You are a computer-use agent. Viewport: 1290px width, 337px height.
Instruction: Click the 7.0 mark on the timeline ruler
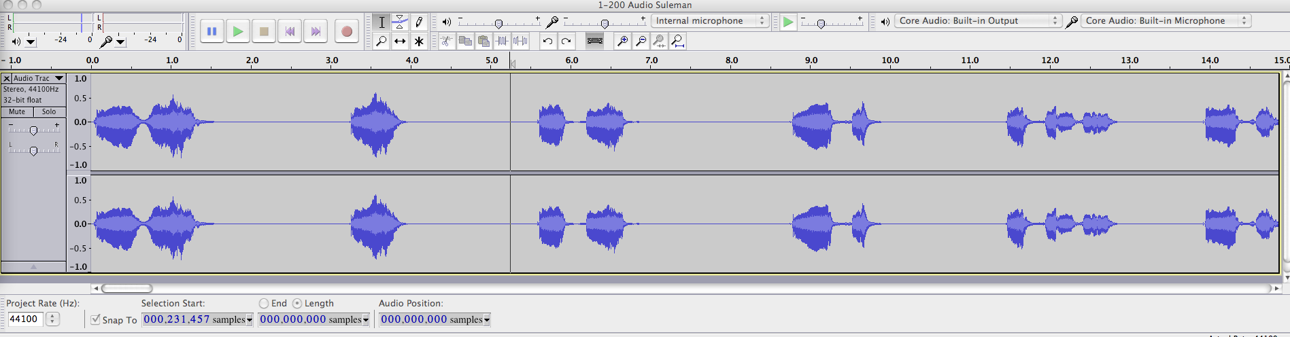pos(651,60)
